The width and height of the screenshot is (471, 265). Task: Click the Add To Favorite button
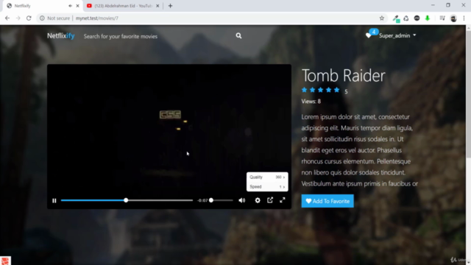pos(327,201)
